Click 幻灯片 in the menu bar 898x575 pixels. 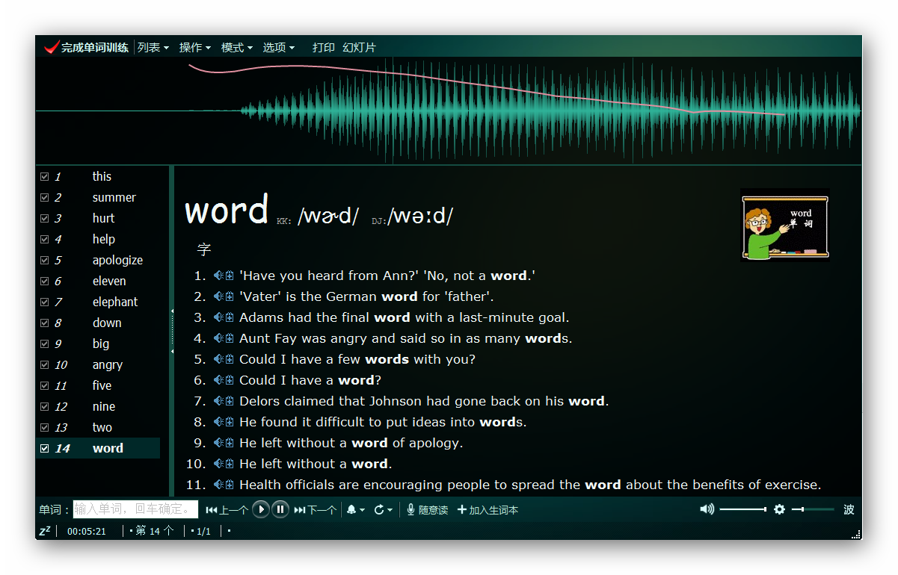(x=359, y=47)
